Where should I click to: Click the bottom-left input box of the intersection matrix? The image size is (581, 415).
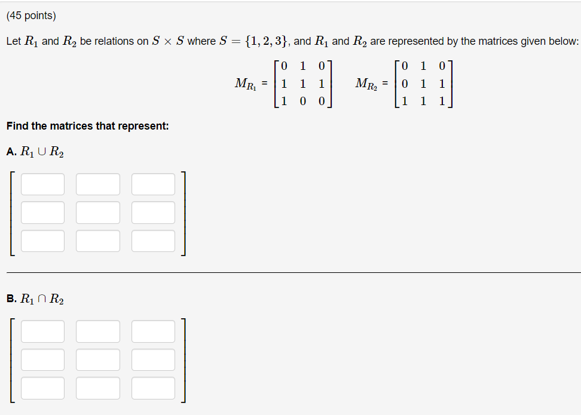42,388
